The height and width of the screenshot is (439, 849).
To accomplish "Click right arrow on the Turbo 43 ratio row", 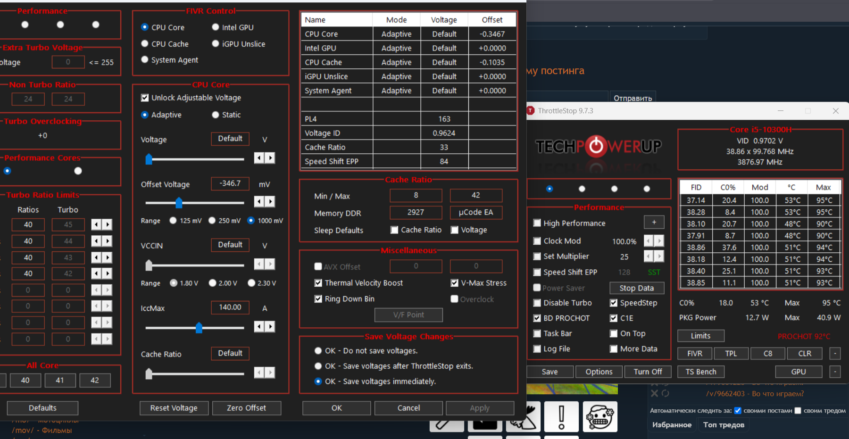I will [108, 257].
